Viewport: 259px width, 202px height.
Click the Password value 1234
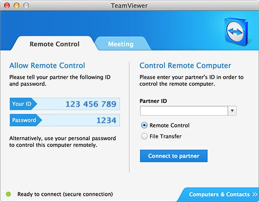[106, 120]
